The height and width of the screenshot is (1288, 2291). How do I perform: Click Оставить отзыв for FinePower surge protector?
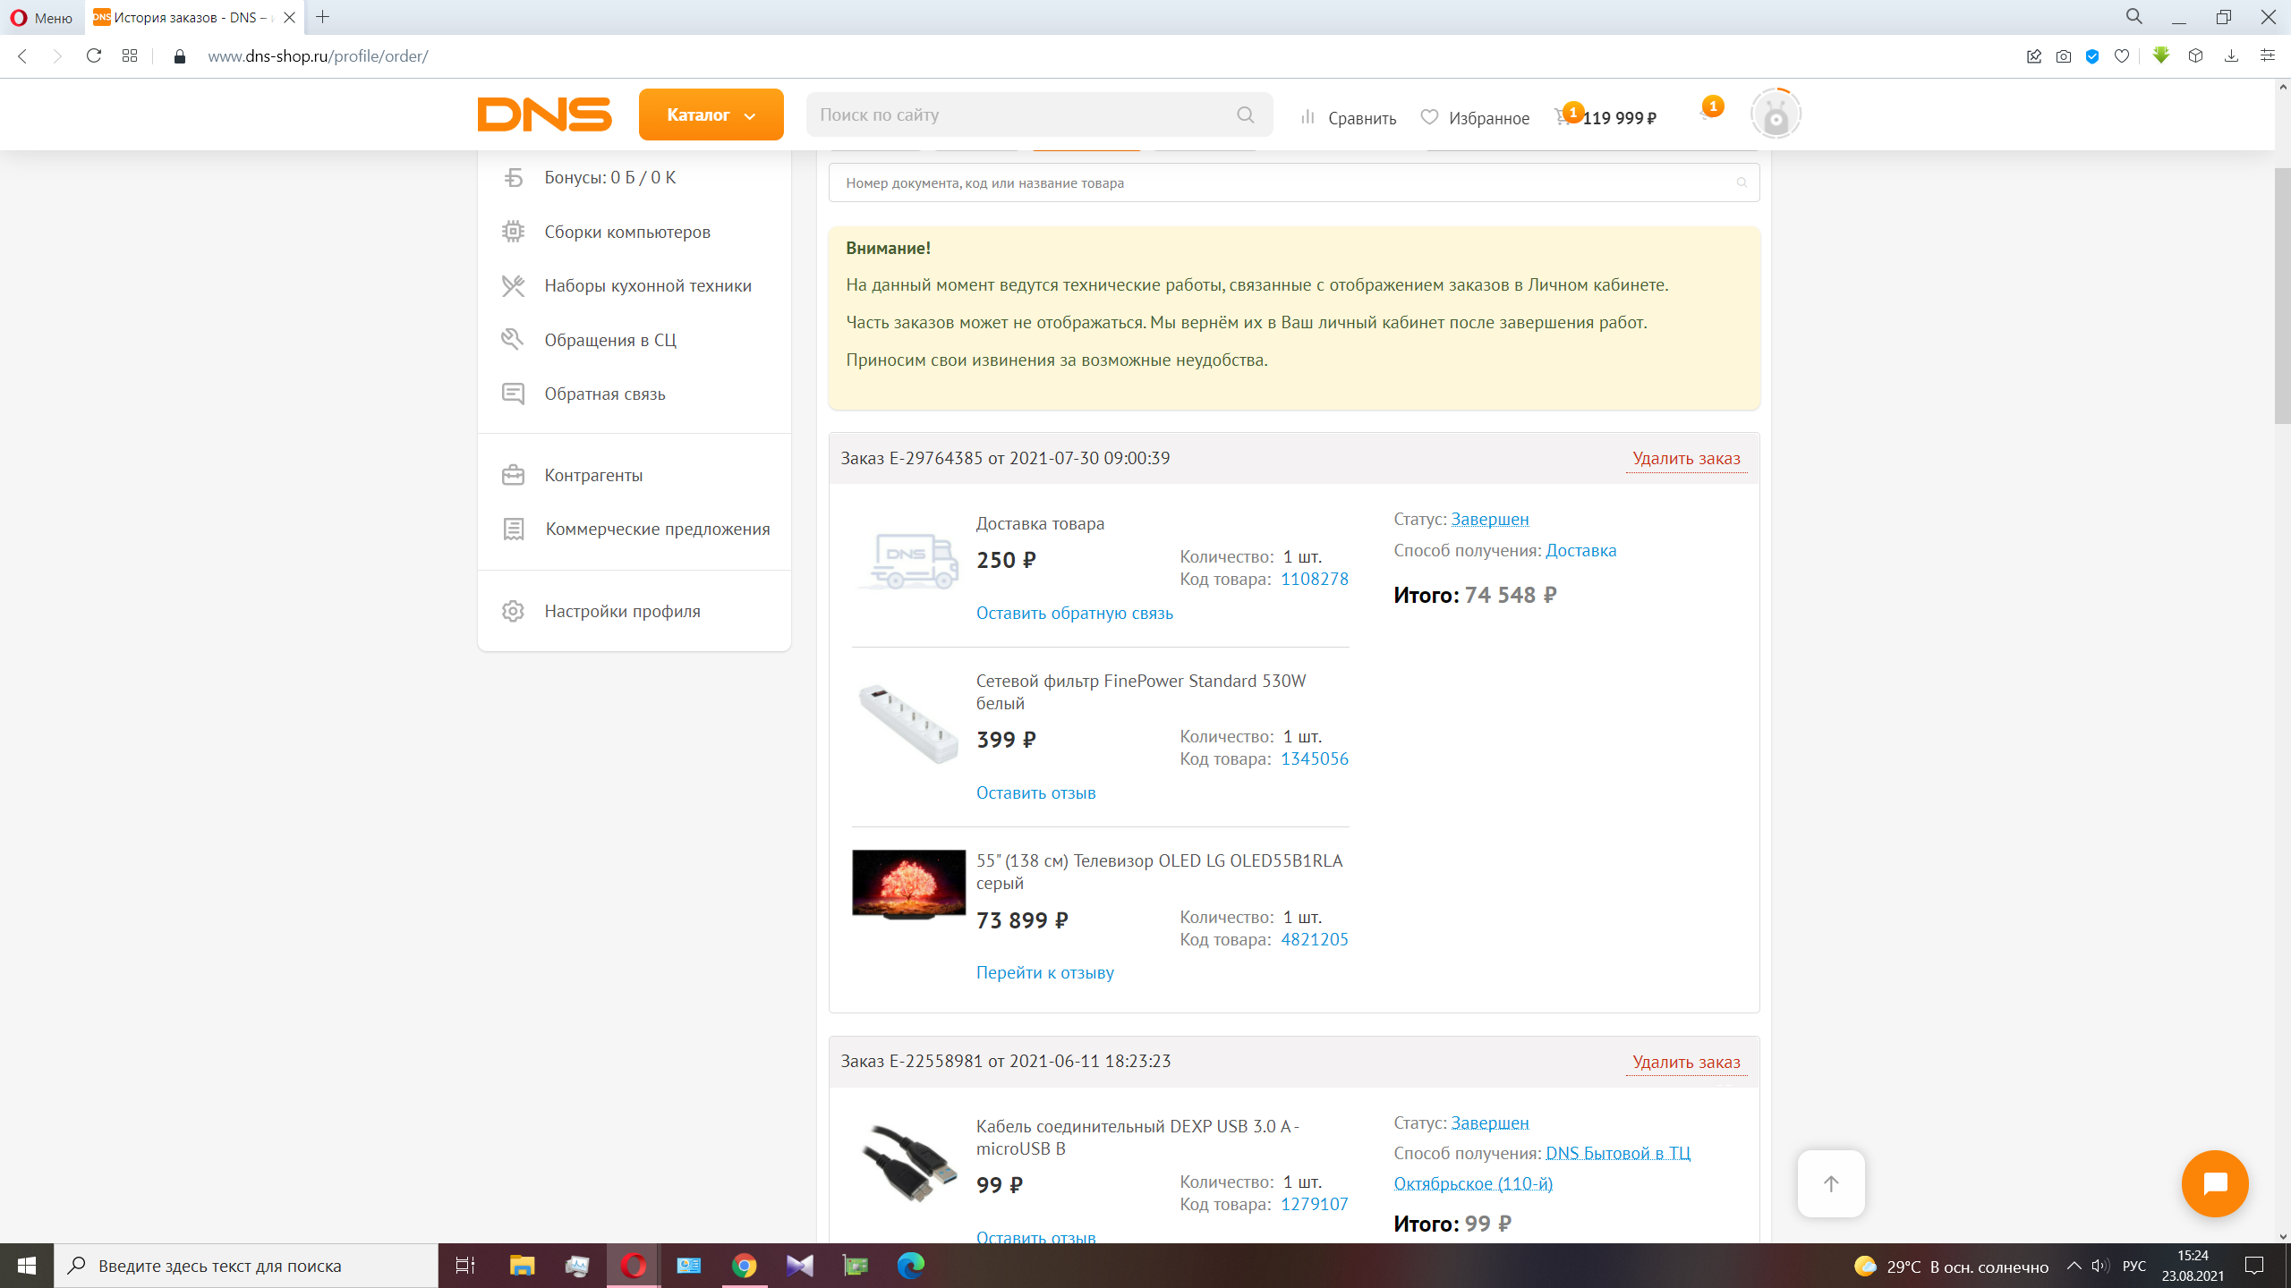(1035, 792)
